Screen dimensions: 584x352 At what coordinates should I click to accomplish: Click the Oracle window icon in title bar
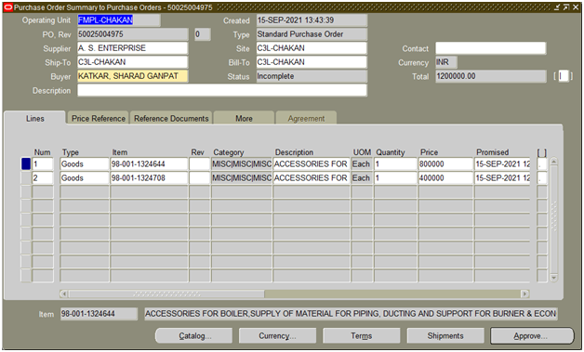[7, 7]
